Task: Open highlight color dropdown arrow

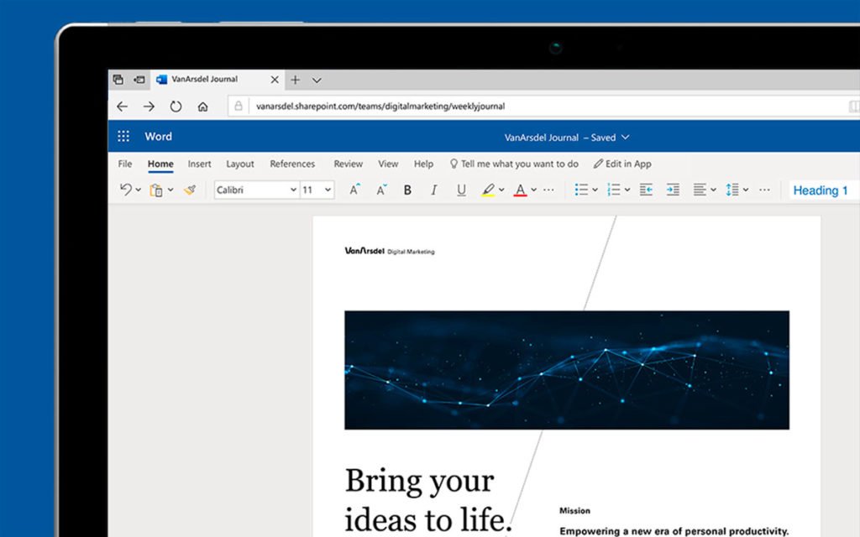Action: [x=501, y=190]
